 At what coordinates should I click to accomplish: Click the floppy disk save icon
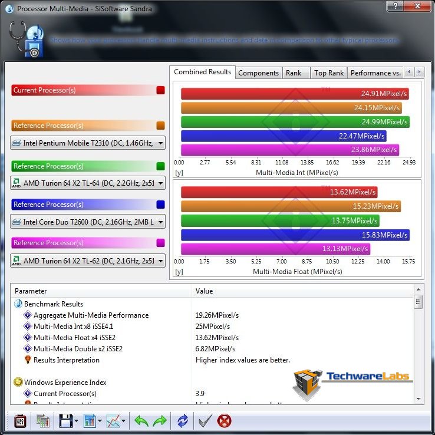coord(66,421)
